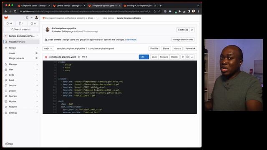The image size is (267, 150).
Task: Click the browser address bar
Action: tap(87, 11)
